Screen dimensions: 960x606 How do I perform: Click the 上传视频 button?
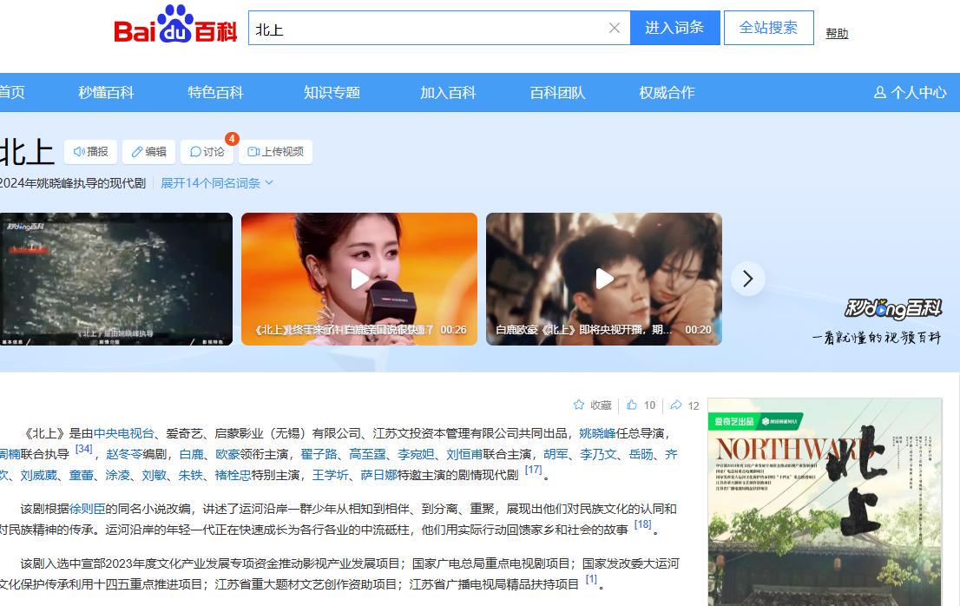[x=275, y=151]
